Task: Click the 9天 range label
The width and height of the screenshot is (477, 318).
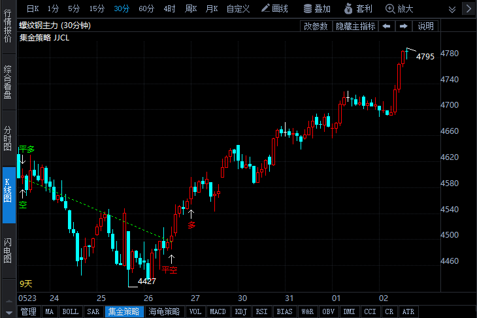Action: tap(26, 284)
